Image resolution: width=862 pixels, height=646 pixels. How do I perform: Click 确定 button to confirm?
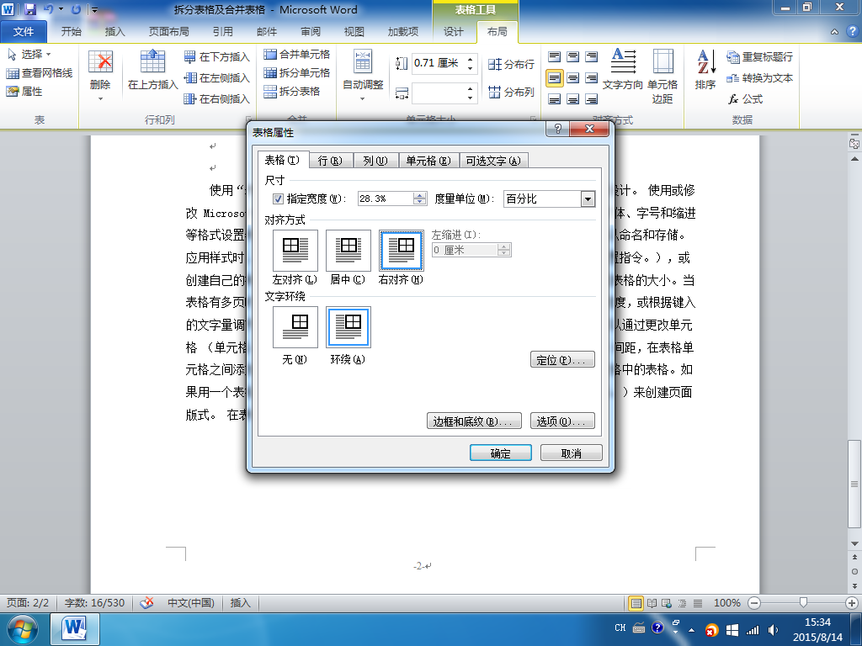(x=500, y=453)
